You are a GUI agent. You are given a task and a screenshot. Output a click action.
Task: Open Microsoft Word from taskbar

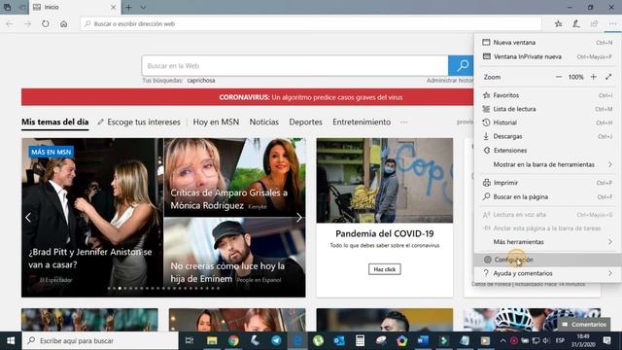coord(423,341)
